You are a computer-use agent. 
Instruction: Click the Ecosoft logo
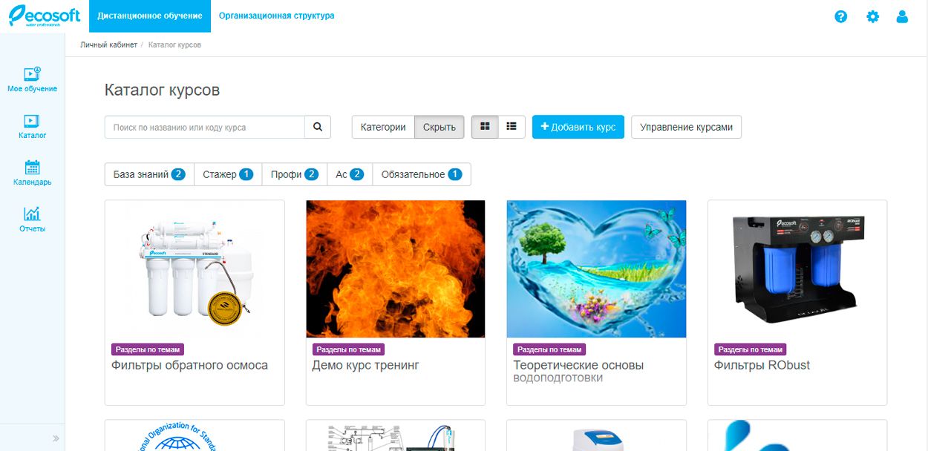pyautogui.click(x=44, y=16)
